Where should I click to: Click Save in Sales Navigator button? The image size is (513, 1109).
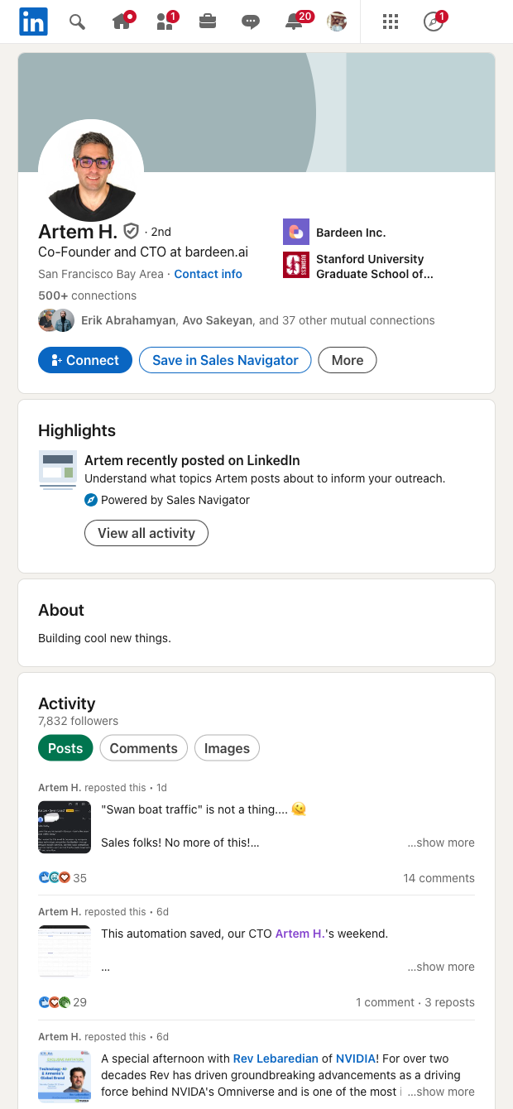point(225,360)
